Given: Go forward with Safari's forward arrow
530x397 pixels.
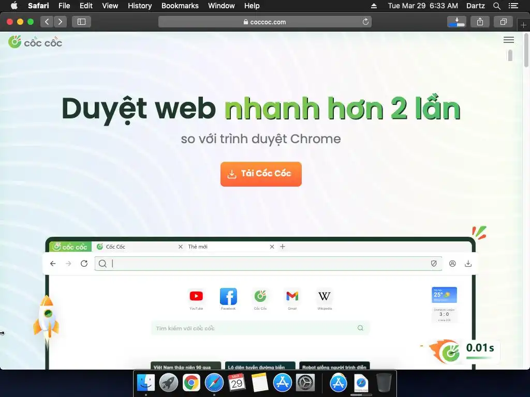Looking at the screenshot, I should 60,22.
